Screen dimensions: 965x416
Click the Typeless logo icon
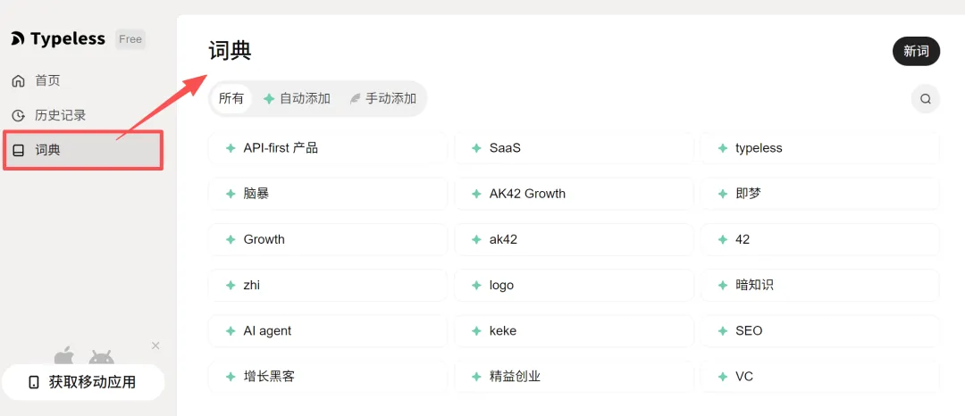(x=18, y=38)
